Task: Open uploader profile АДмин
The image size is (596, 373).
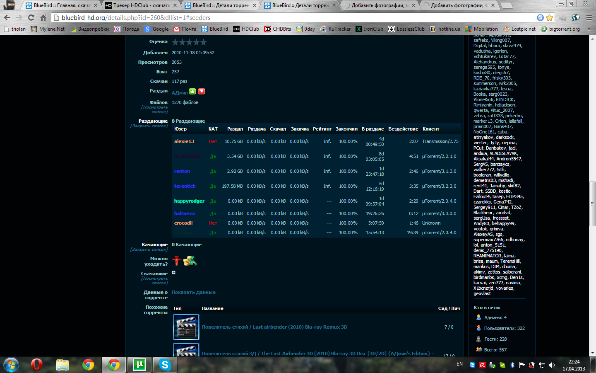Action: [180, 92]
